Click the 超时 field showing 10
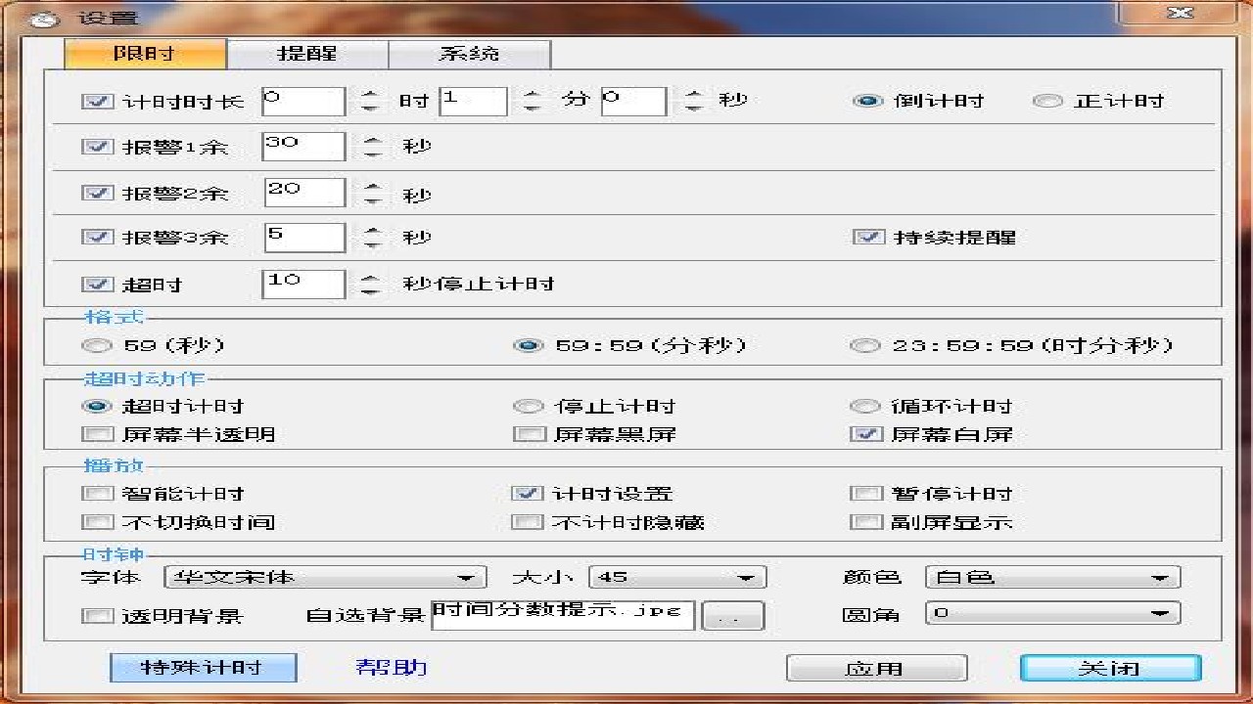 point(303,284)
